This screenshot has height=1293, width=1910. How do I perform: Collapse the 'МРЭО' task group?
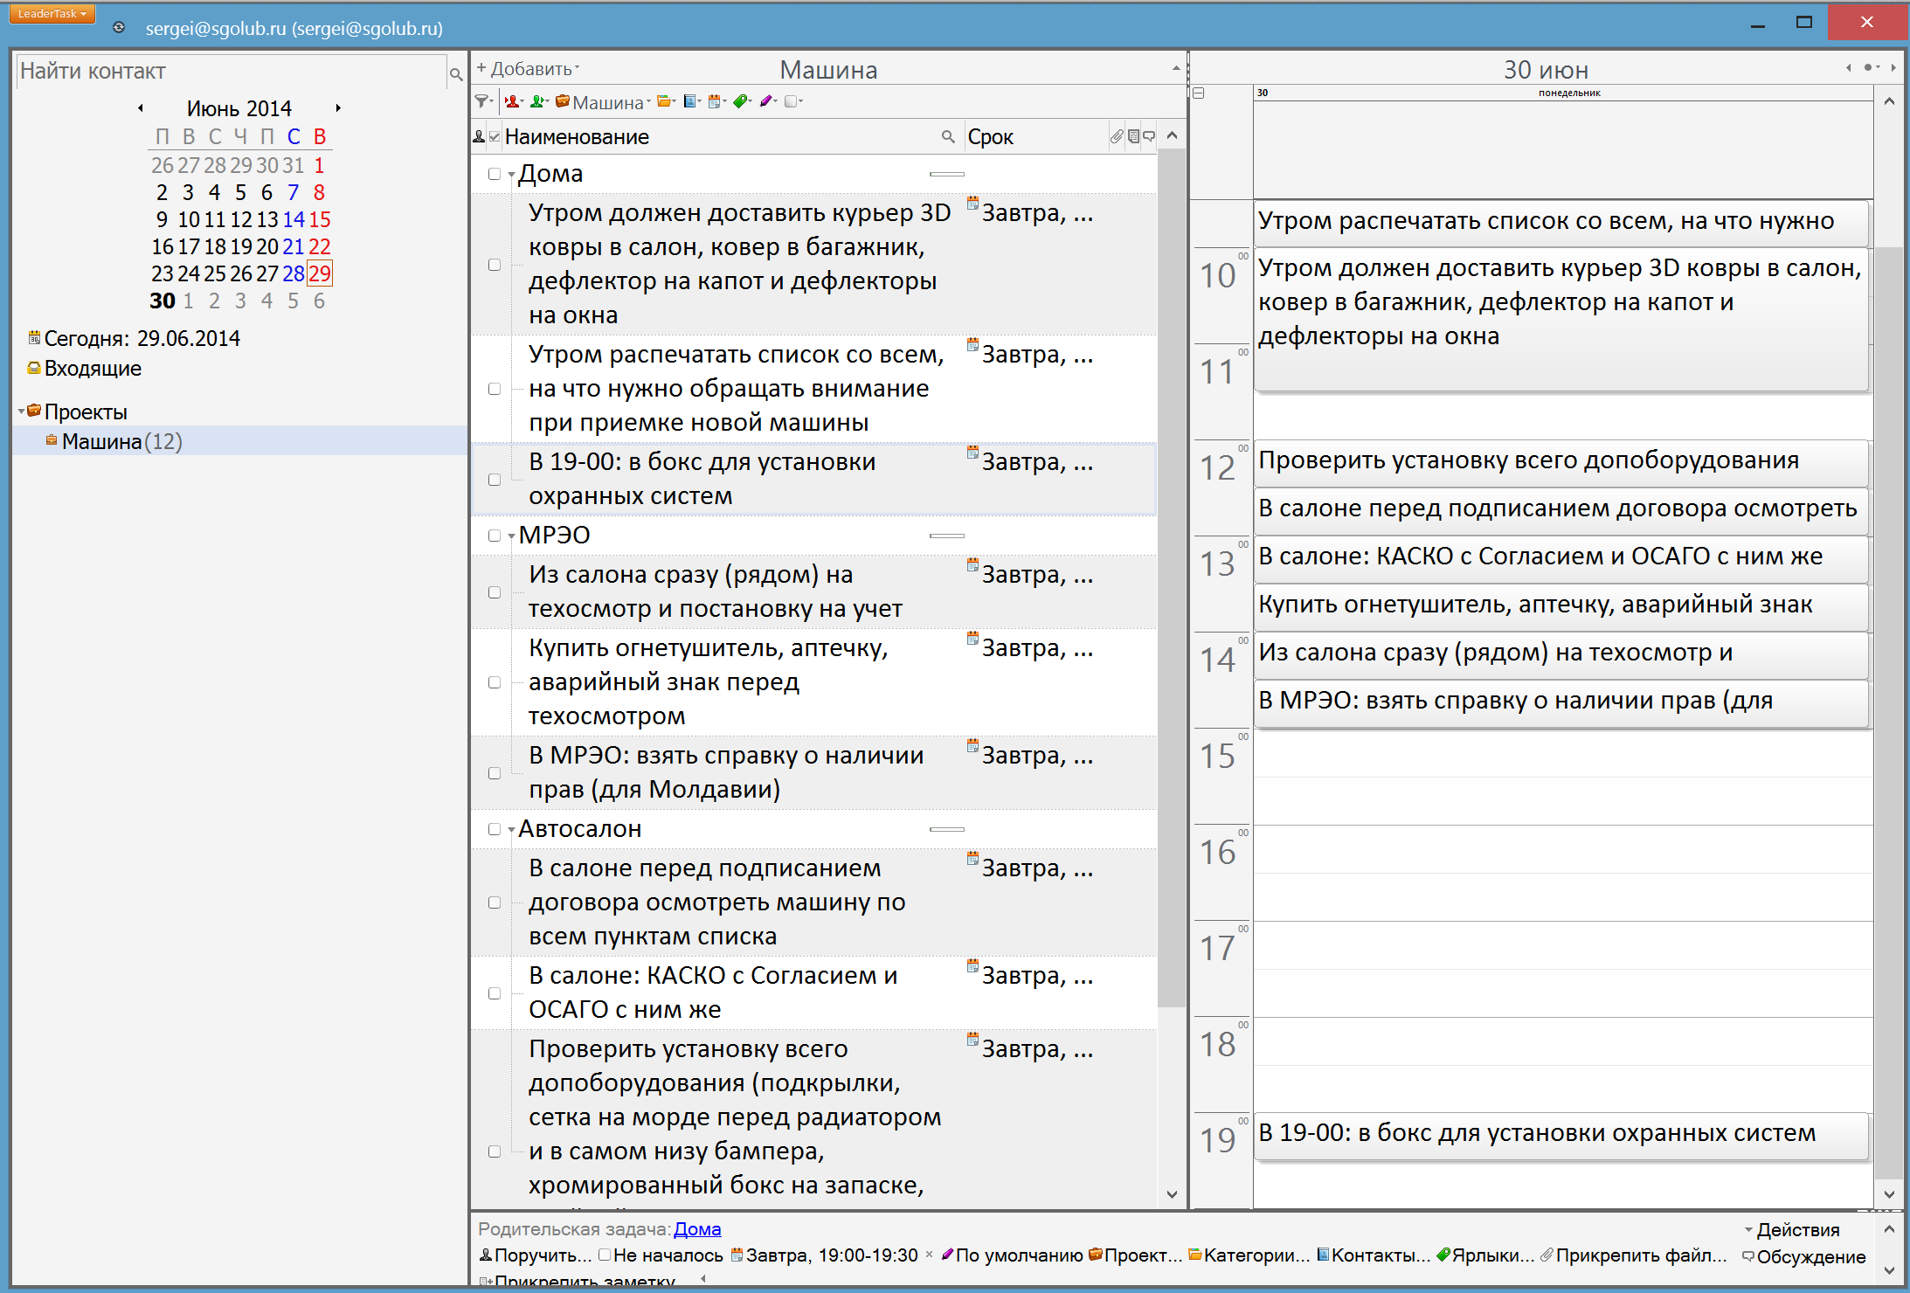click(x=512, y=536)
